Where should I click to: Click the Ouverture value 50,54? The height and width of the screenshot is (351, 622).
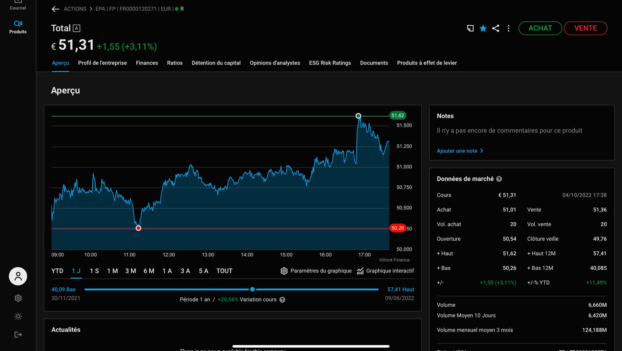(x=509, y=239)
